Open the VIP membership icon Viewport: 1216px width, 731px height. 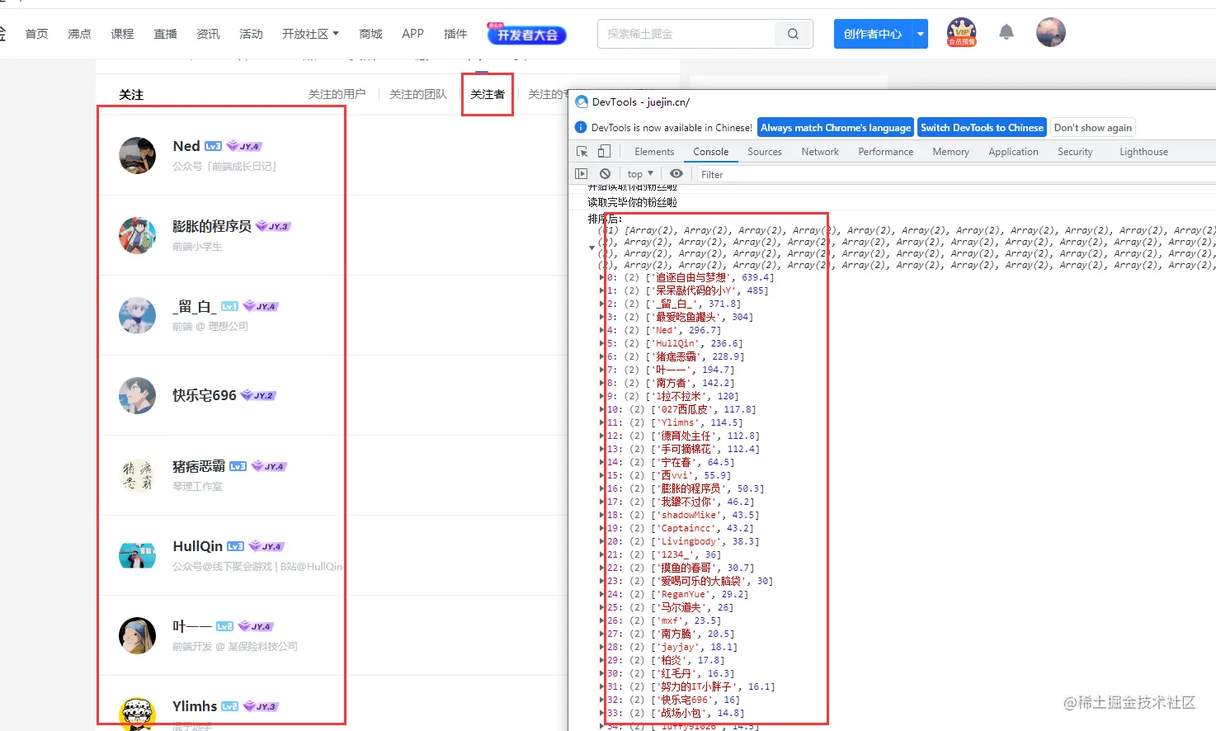pos(962,32)
